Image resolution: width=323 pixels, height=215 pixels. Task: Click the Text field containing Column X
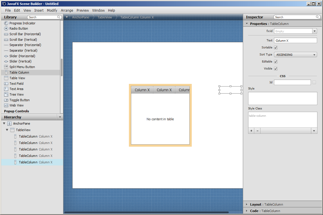(x=295, y=40)
